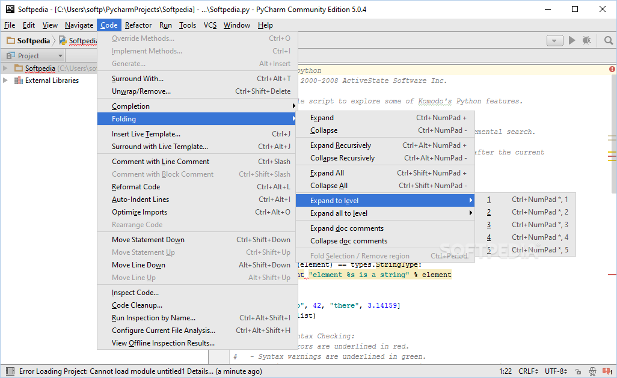Viewport: 617px width, 378px height.
Task: Click the editor vertical scrollbar thumb
Action: click(614, 134)
